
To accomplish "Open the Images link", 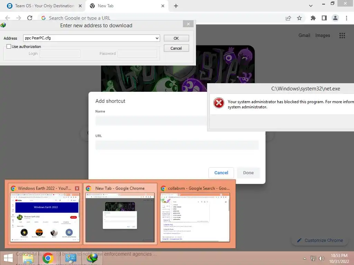I will [x=323, y=36].
